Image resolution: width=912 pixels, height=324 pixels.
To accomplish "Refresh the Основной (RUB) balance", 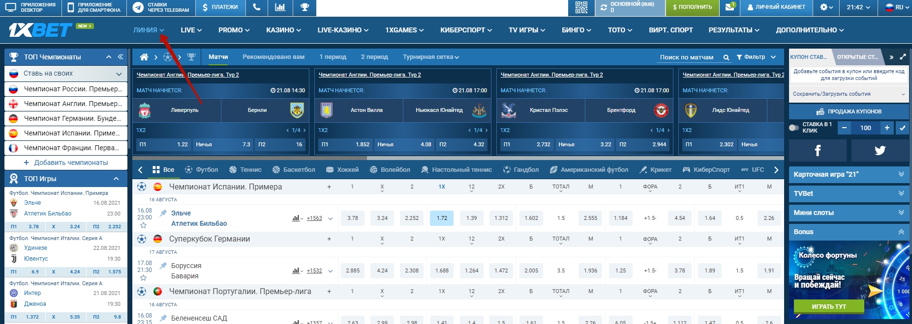I will 604,7.
